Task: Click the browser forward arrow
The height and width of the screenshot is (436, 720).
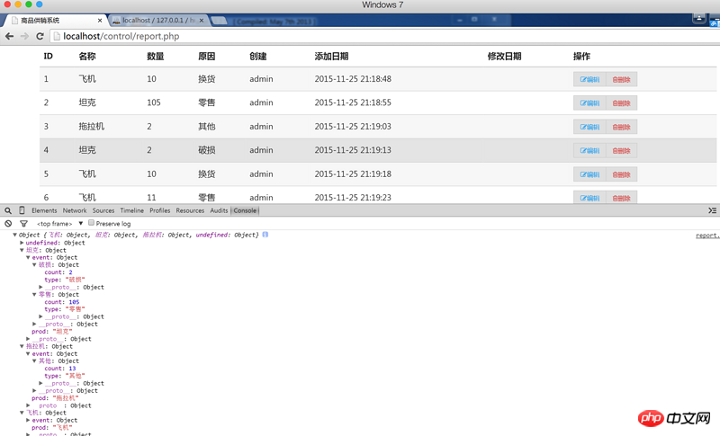Action: (x=24, y=36)
